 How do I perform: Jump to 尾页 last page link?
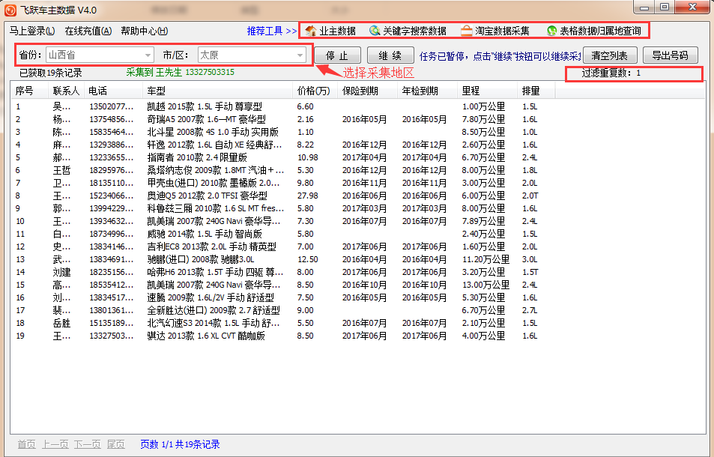[x=115, y=444]
